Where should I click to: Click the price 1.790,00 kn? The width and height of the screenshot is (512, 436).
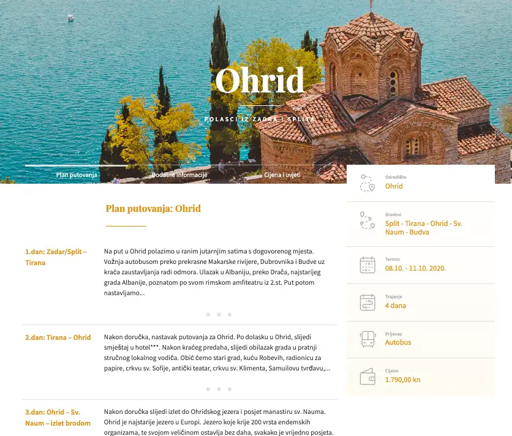click(x=402, y=380)
